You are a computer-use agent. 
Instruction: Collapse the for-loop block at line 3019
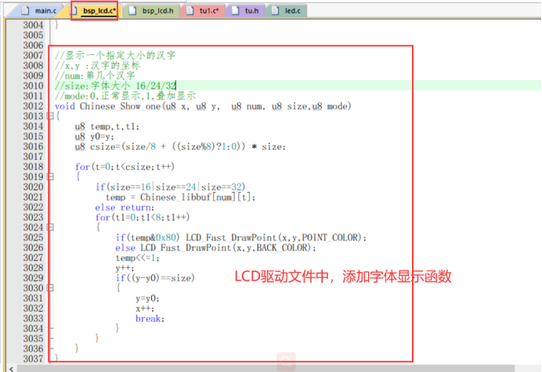tap(50, 177)
